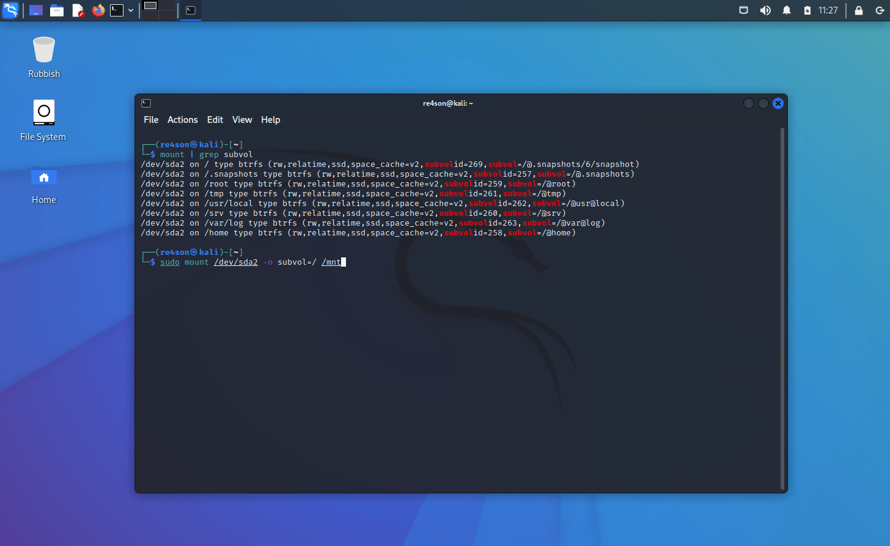Open the Kali applications menu
The image size is (890, 546).
[10, 10]
